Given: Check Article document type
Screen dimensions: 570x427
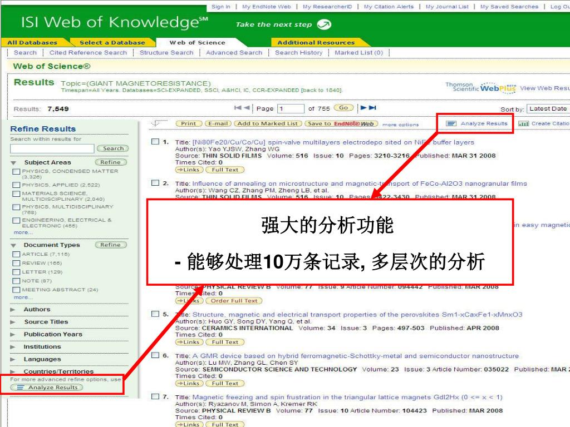Looking at the screenshot, I should click(x=16, y=254).
